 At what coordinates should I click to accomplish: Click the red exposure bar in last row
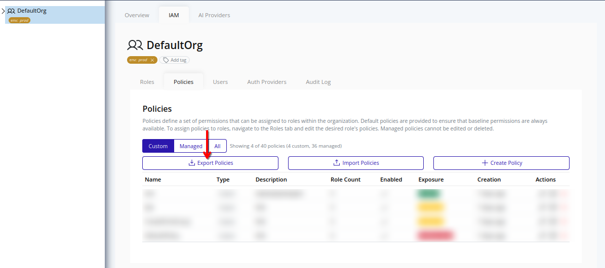434,235
